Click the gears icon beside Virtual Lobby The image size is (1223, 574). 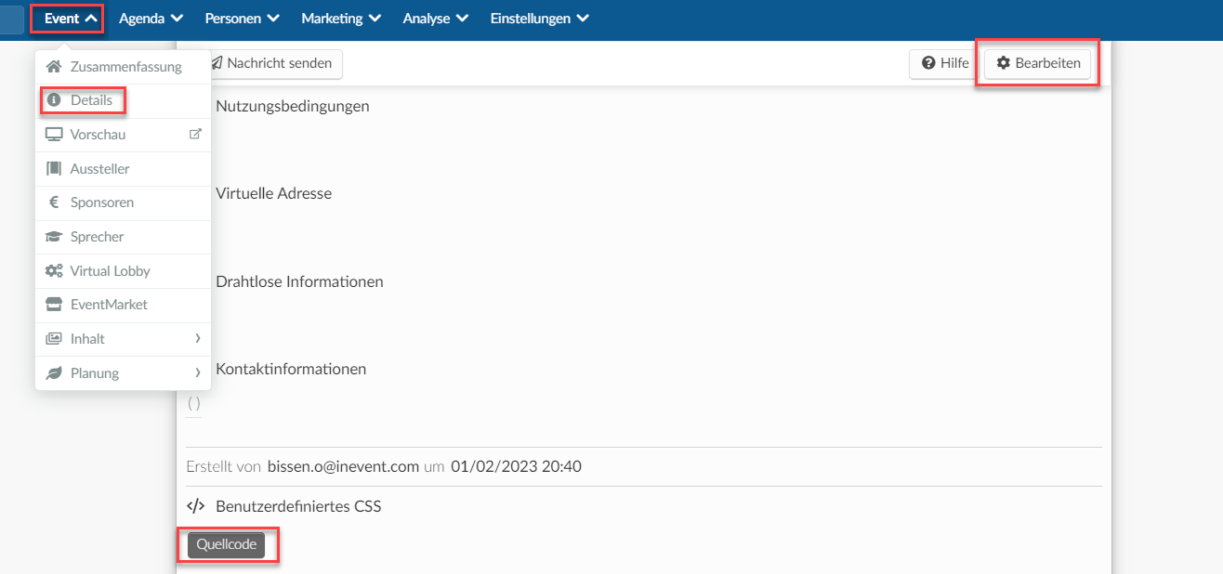[x=54, y=271]
